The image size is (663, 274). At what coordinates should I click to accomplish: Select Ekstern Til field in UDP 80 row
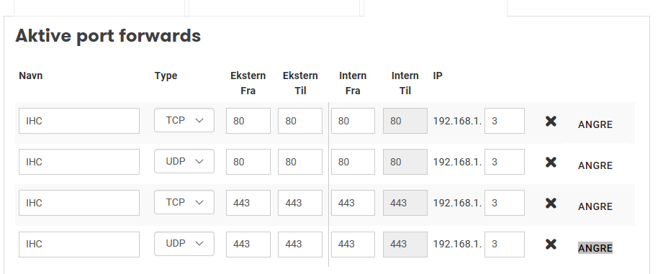pyautogui.click(x=299, y=162)
